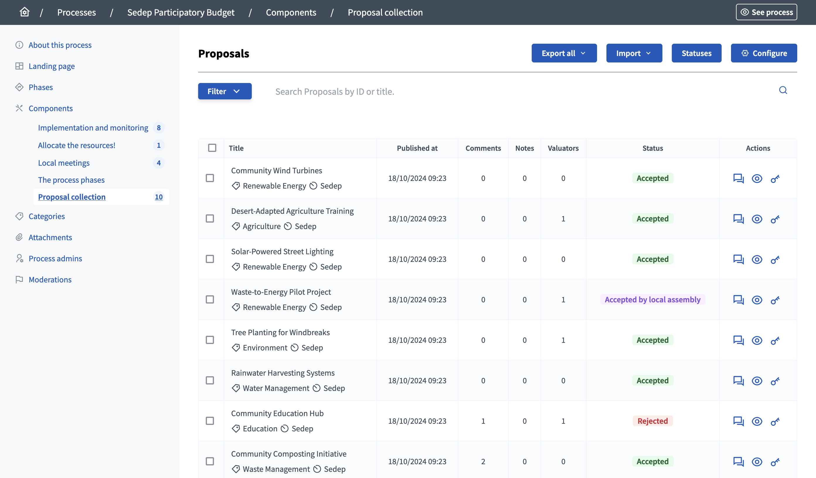
Task: Click the search magnifier icon above the table
Action: point(783,90)
